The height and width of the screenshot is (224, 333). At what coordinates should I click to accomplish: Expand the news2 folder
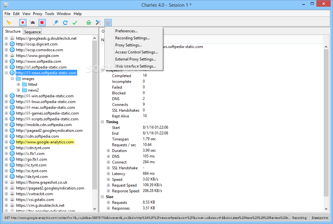point(19,90)
